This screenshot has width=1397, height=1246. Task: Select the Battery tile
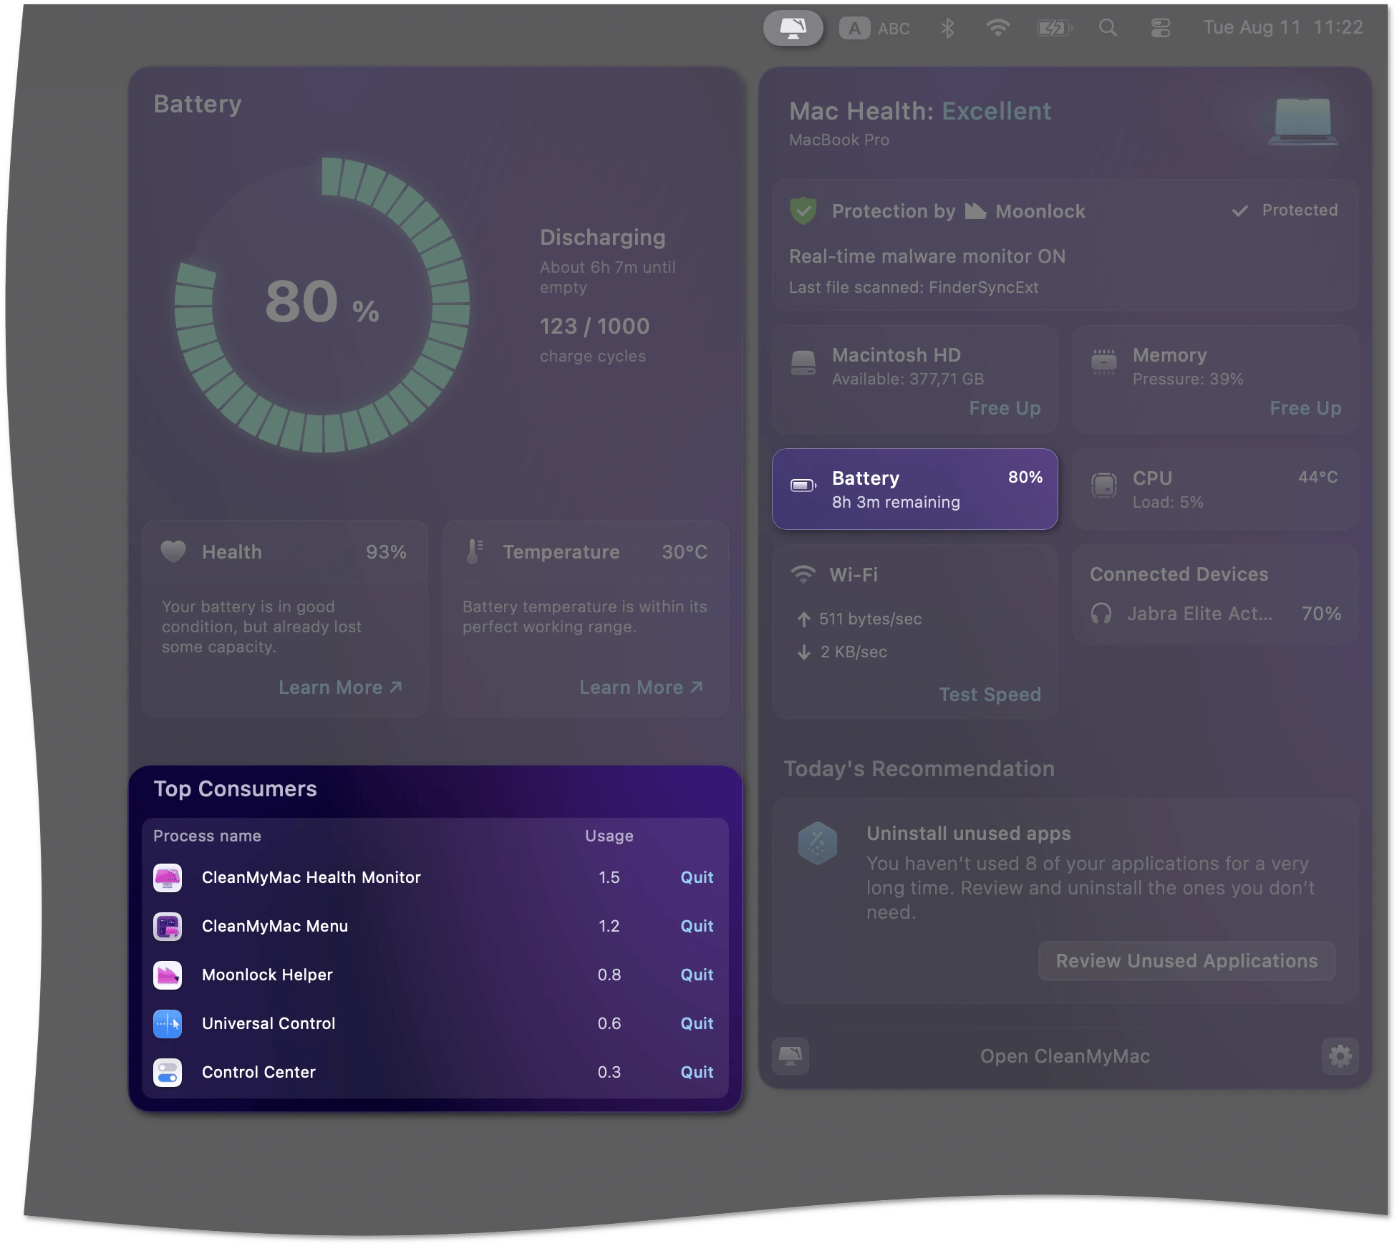[914, 489]
